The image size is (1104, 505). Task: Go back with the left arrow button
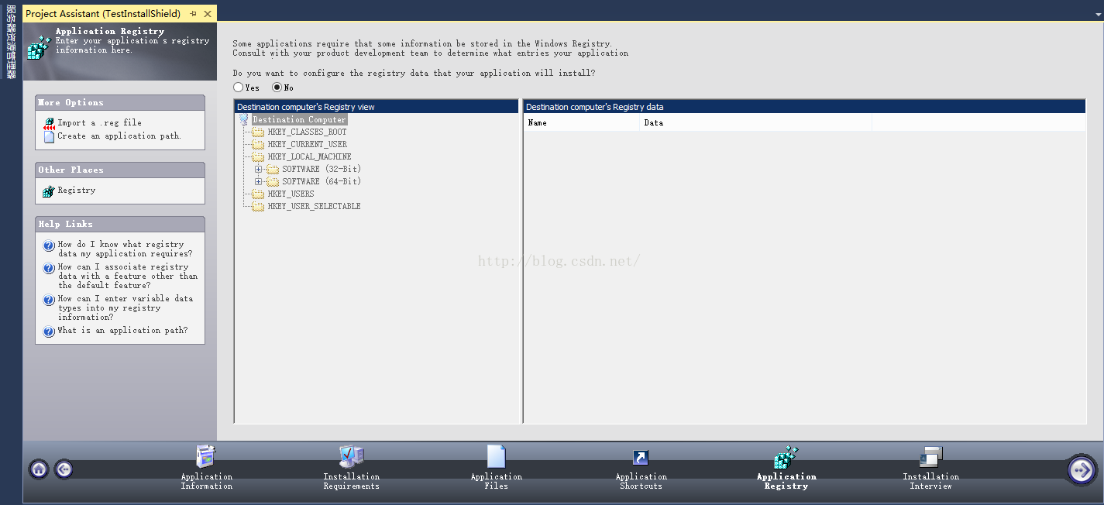coord(64,469)
